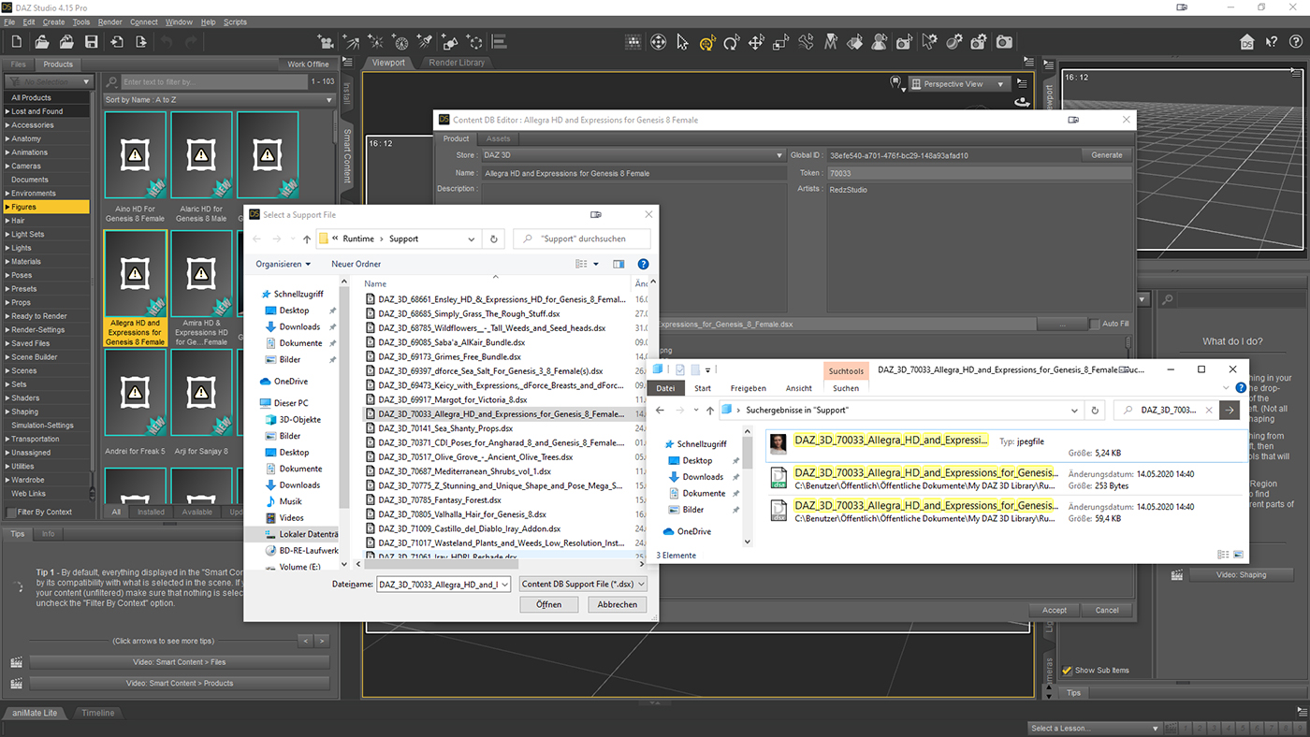Select the Scale tool
The image size is (1310, 737).
click(x=780, y=42)
